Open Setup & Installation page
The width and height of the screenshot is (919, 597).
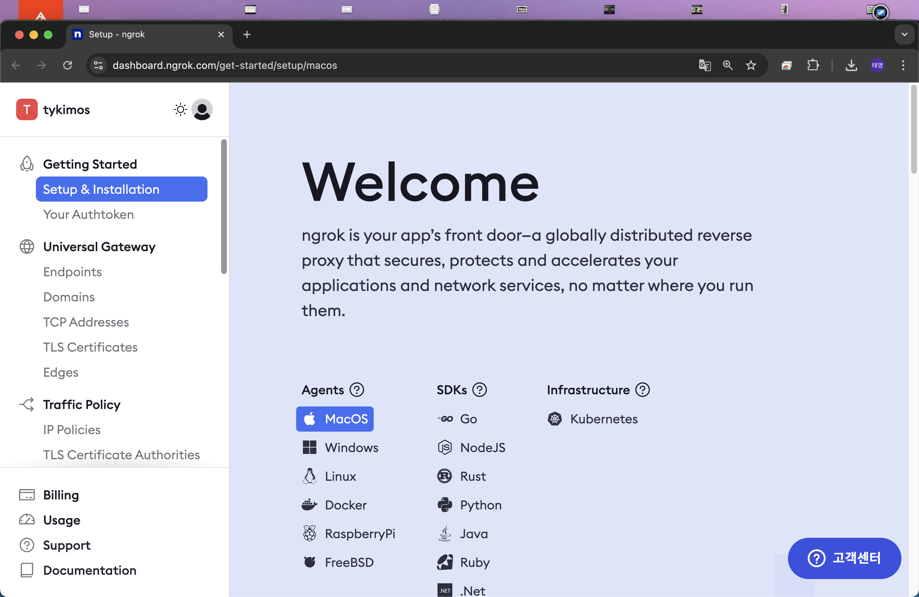point(122,189)
